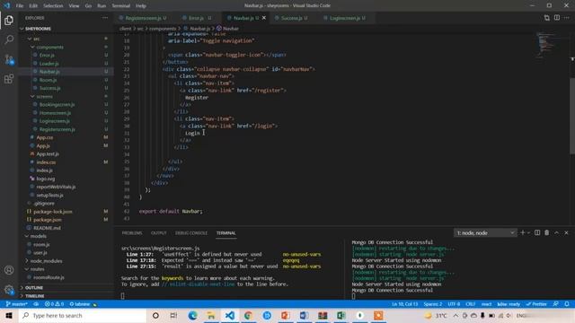Click the editor vertical scrollbar
Screen dimensions: 575x323
572,116
